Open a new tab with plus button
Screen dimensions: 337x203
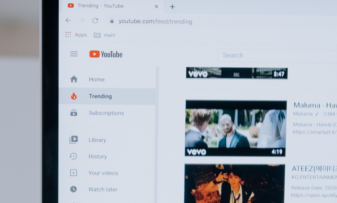pyautogui.click(x=172, y=7)
